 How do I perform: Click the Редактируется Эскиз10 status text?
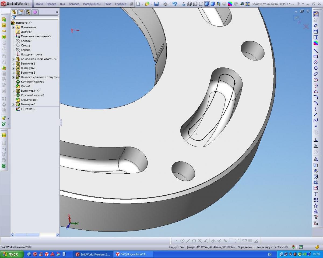(272, 247)
